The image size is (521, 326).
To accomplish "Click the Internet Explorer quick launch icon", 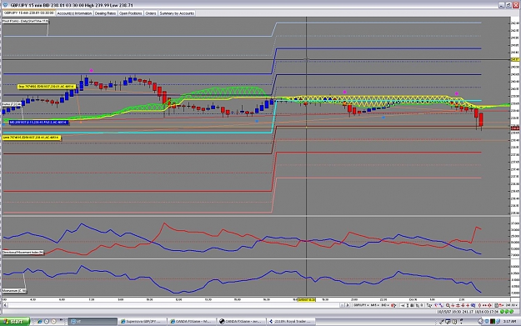I will [40, 321].
